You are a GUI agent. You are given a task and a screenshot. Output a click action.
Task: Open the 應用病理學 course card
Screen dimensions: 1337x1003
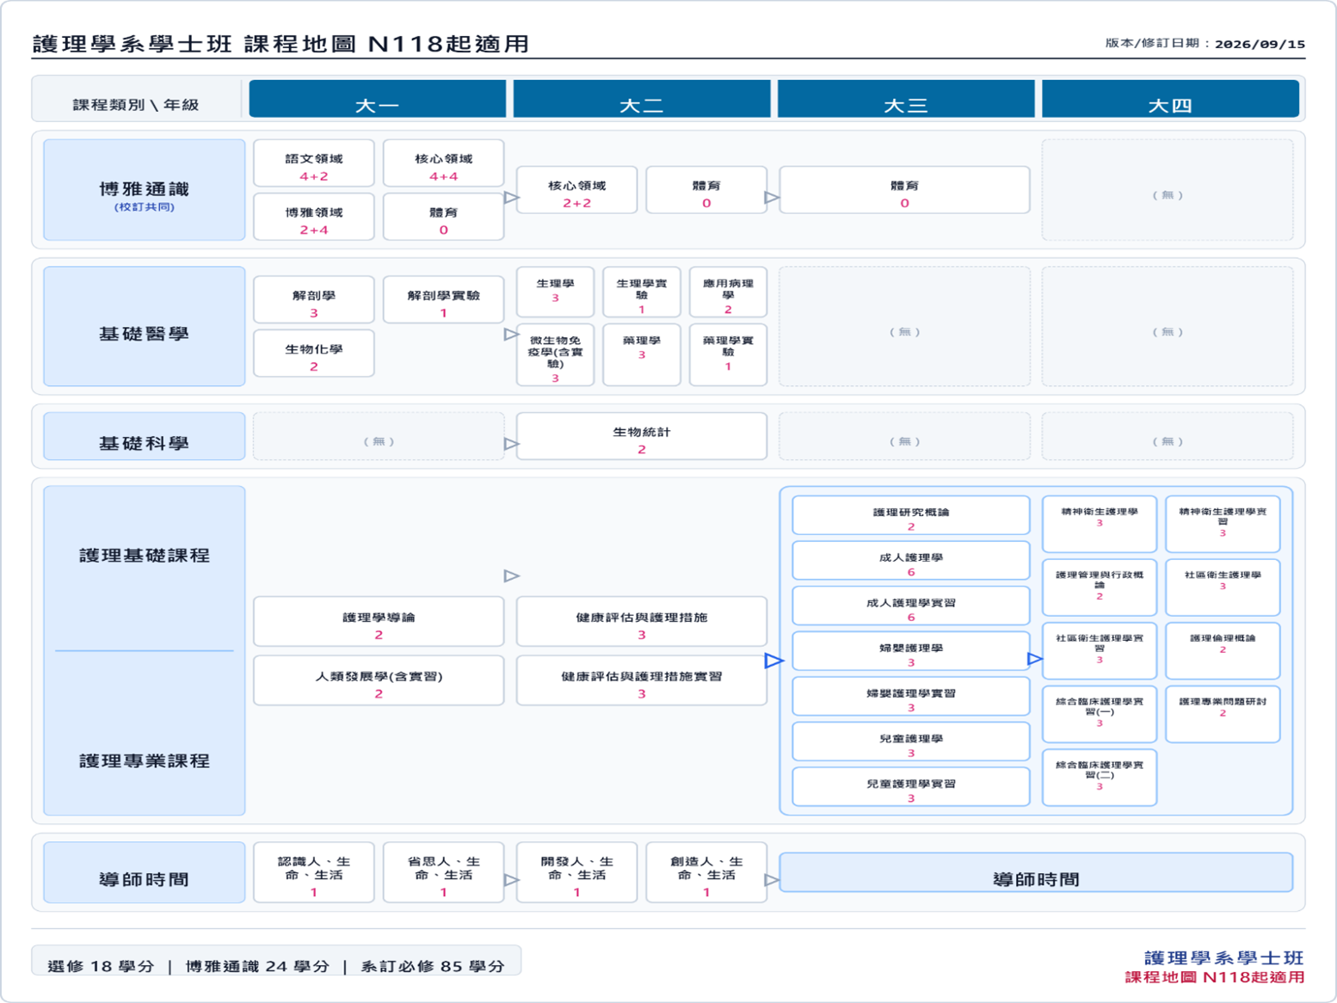tap(728, 292)
